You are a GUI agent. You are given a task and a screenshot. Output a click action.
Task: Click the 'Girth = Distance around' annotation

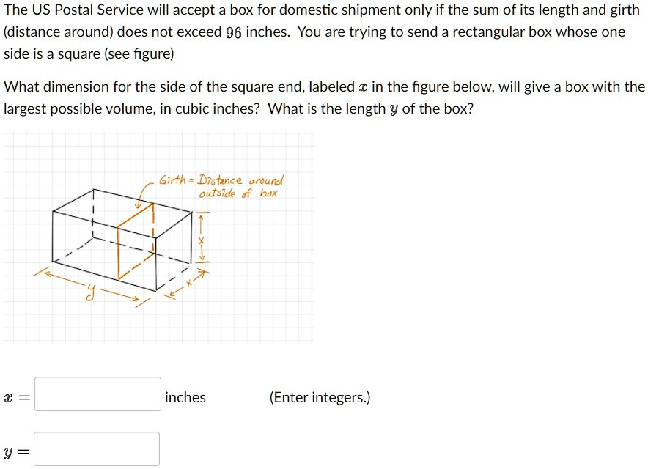tap(221, 180)
